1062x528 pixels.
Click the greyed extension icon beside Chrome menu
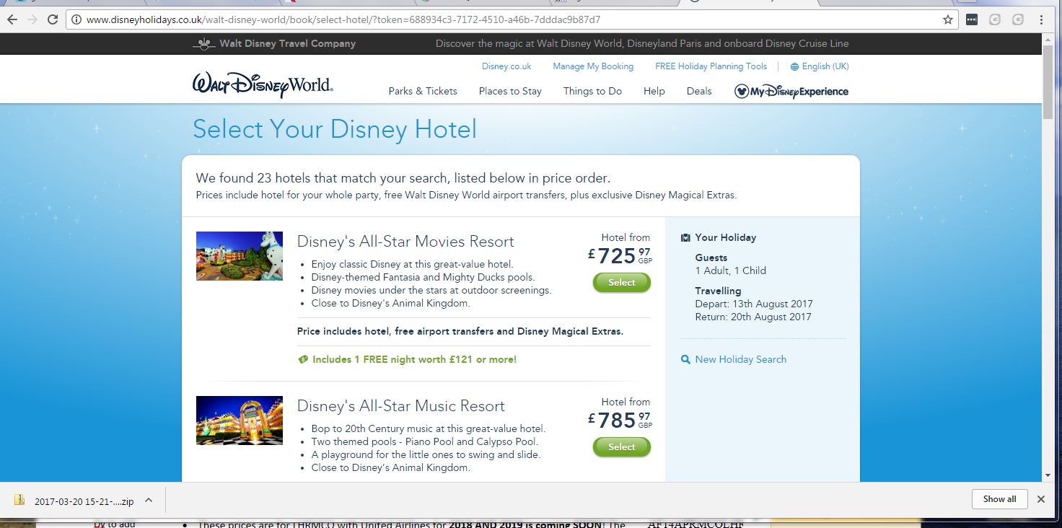pyautogui.click(x=1019, y=19)
